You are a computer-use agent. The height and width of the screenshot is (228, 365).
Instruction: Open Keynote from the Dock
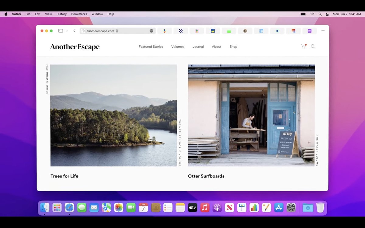(242, 207)
